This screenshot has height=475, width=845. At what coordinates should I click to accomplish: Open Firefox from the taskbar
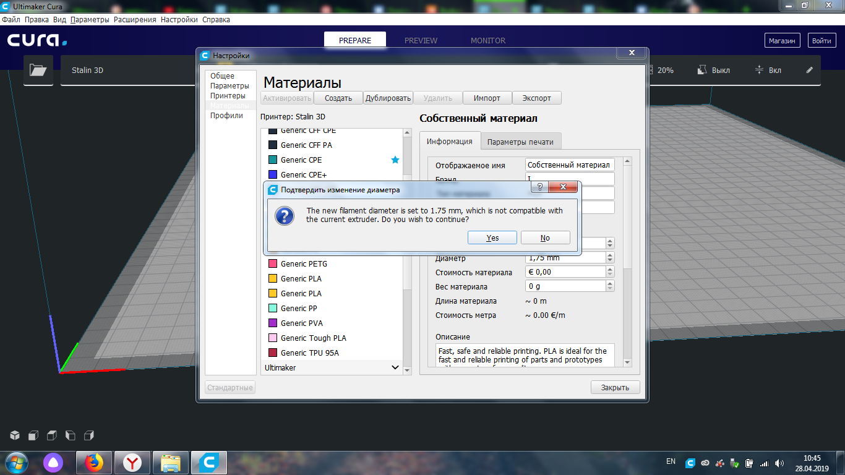pyautogui.click(x=93, y=463)
